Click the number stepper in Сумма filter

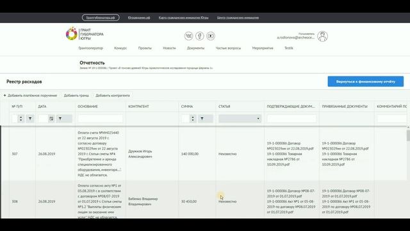pyautogui.click(x=193, y=119)
